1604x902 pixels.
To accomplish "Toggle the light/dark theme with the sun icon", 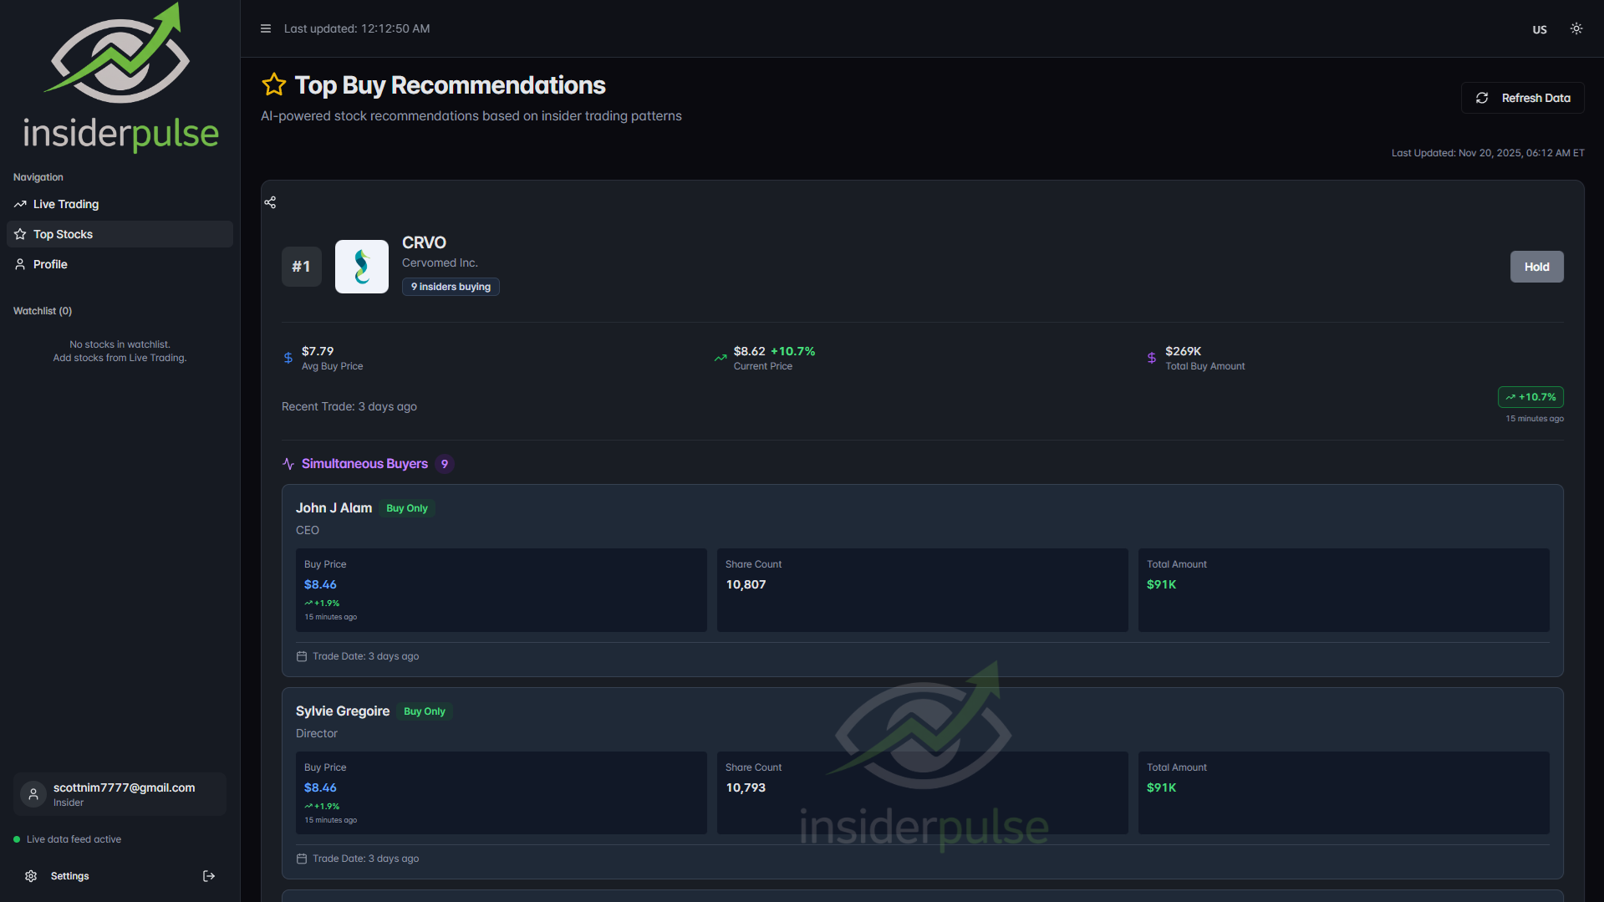I will [x=1576, y=28].
